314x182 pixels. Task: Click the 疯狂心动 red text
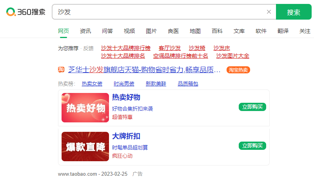(x=122, y=156)
